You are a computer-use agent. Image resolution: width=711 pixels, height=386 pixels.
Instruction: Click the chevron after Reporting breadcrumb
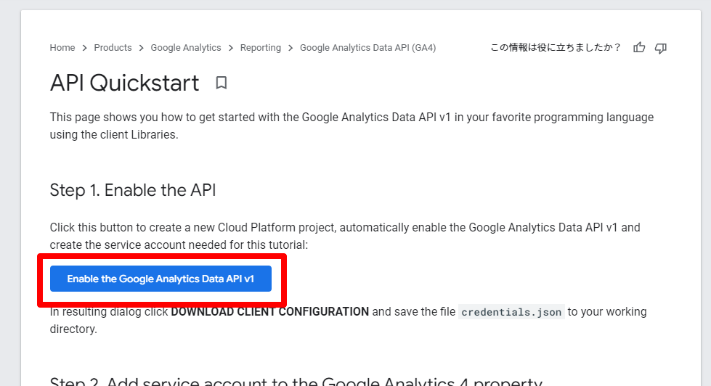point(291,48)
